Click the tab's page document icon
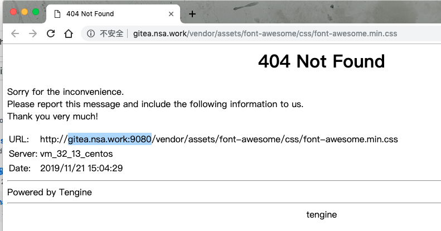The width and height of the screenshot is (441, 231). tap(57, 14)
